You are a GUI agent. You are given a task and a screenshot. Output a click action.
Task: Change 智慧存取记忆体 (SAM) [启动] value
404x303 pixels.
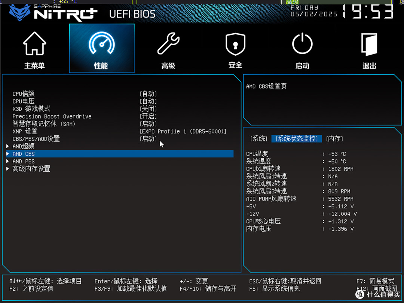pyautogui.click(x=148, y=124)
